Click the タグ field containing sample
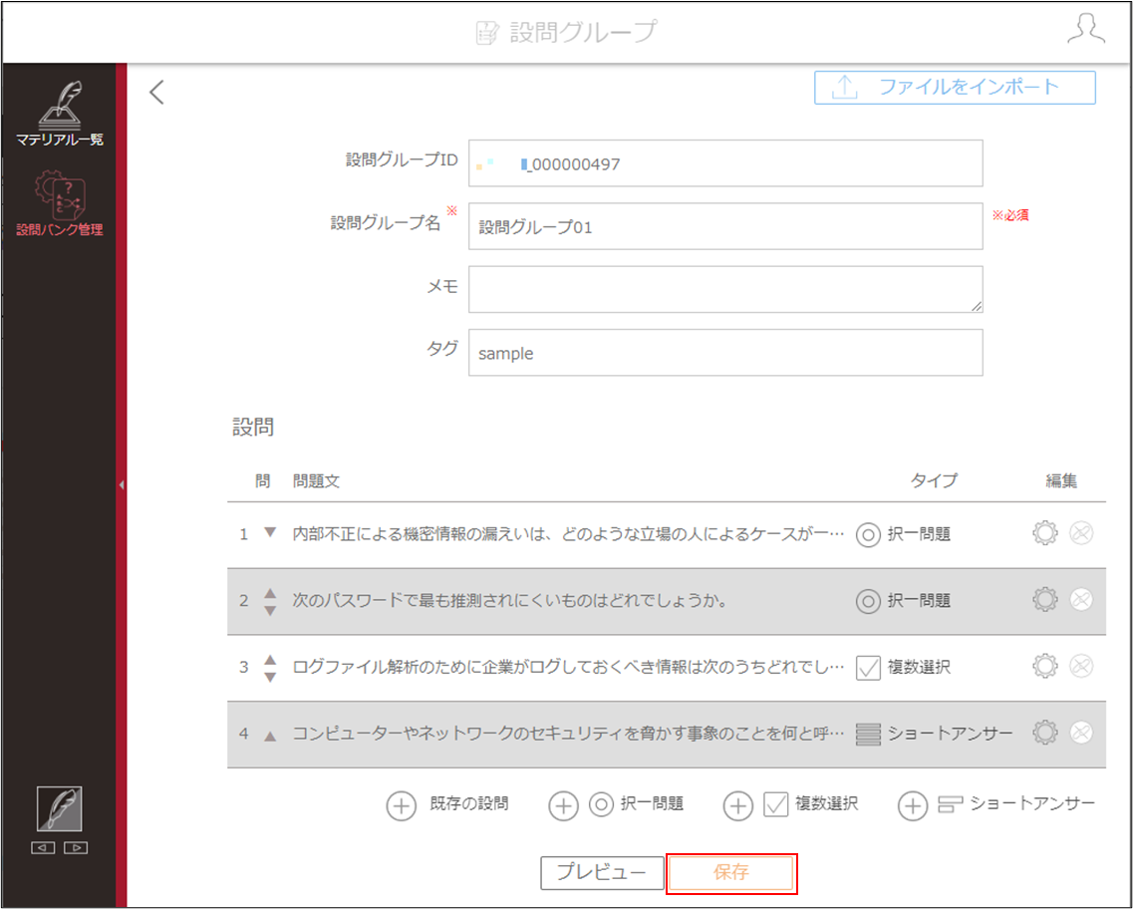1133x909 pixels. tap(725, 353)
